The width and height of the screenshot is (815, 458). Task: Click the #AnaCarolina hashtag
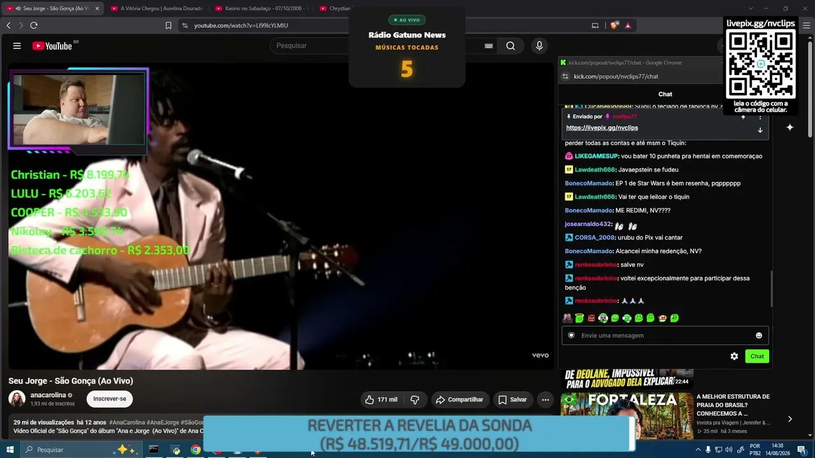(127, 422)
